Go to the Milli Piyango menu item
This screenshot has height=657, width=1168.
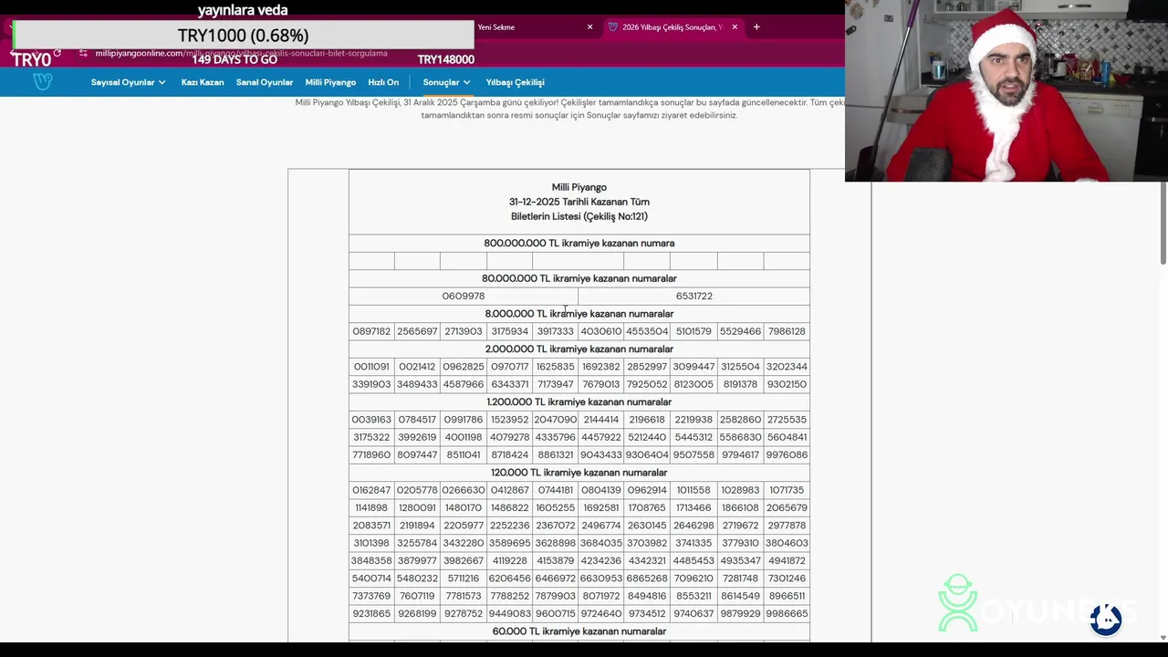(330, 82)
